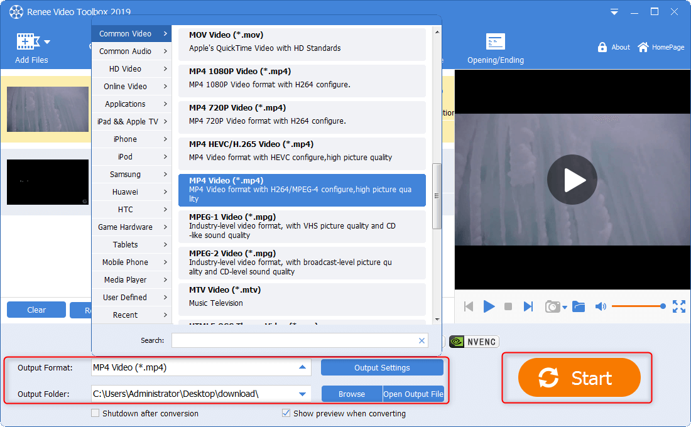Click the Output Settings button
This screenshot has width=691, height=427.
tap(382, 368)
